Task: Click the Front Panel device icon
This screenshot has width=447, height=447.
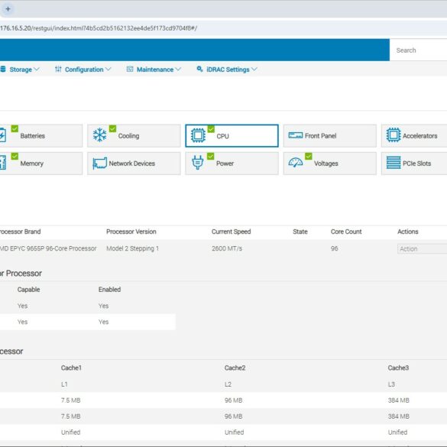Action: click(296, 135)
